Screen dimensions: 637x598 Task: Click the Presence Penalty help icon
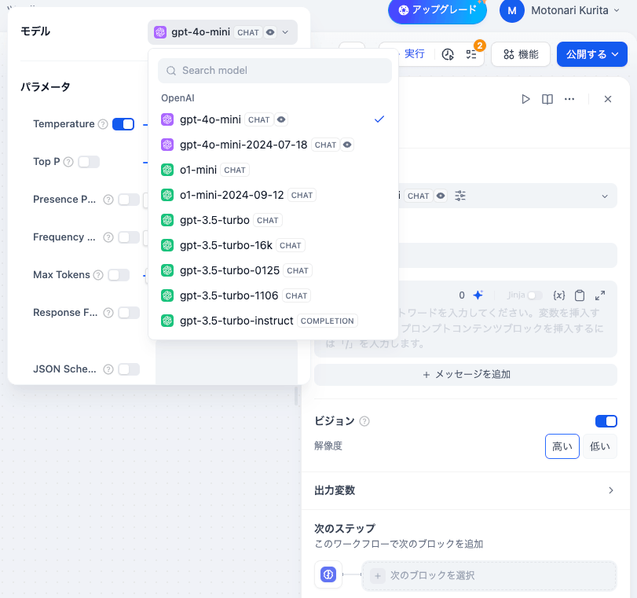(x=108, y=200)
